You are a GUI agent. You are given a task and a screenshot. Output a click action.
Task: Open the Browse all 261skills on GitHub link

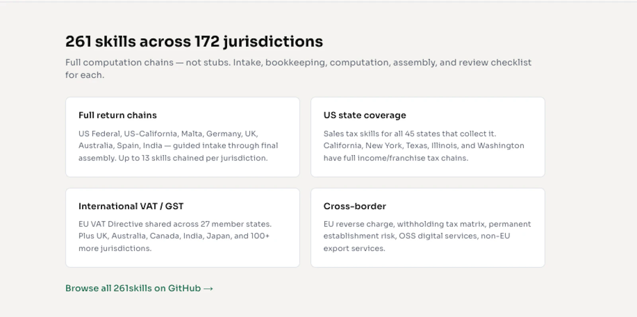pyautogui.click(x=139, y=288)
